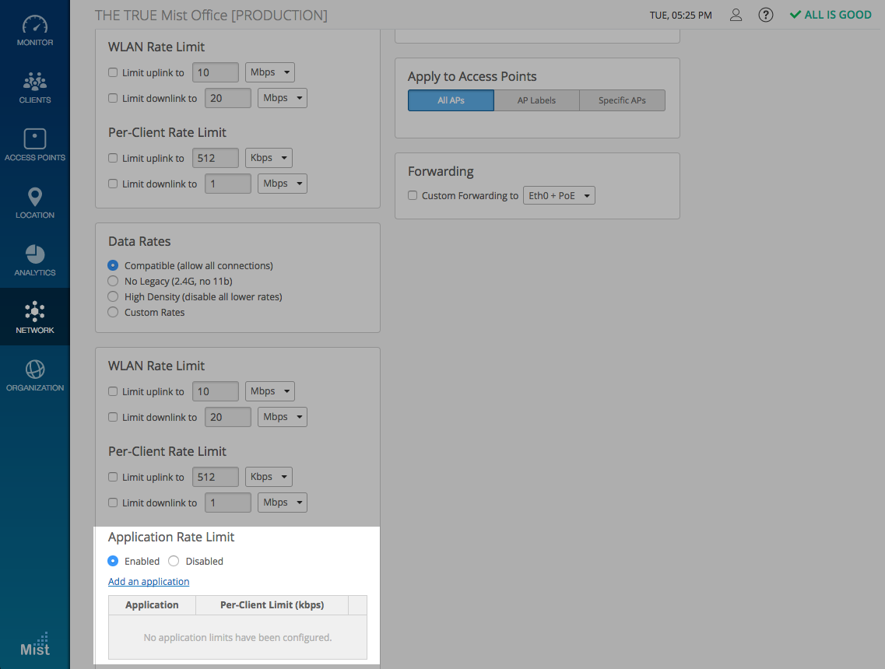Enable upper Per-Client Limit downlink checkbox
The image size is (885, 669).
pos(113,184)
